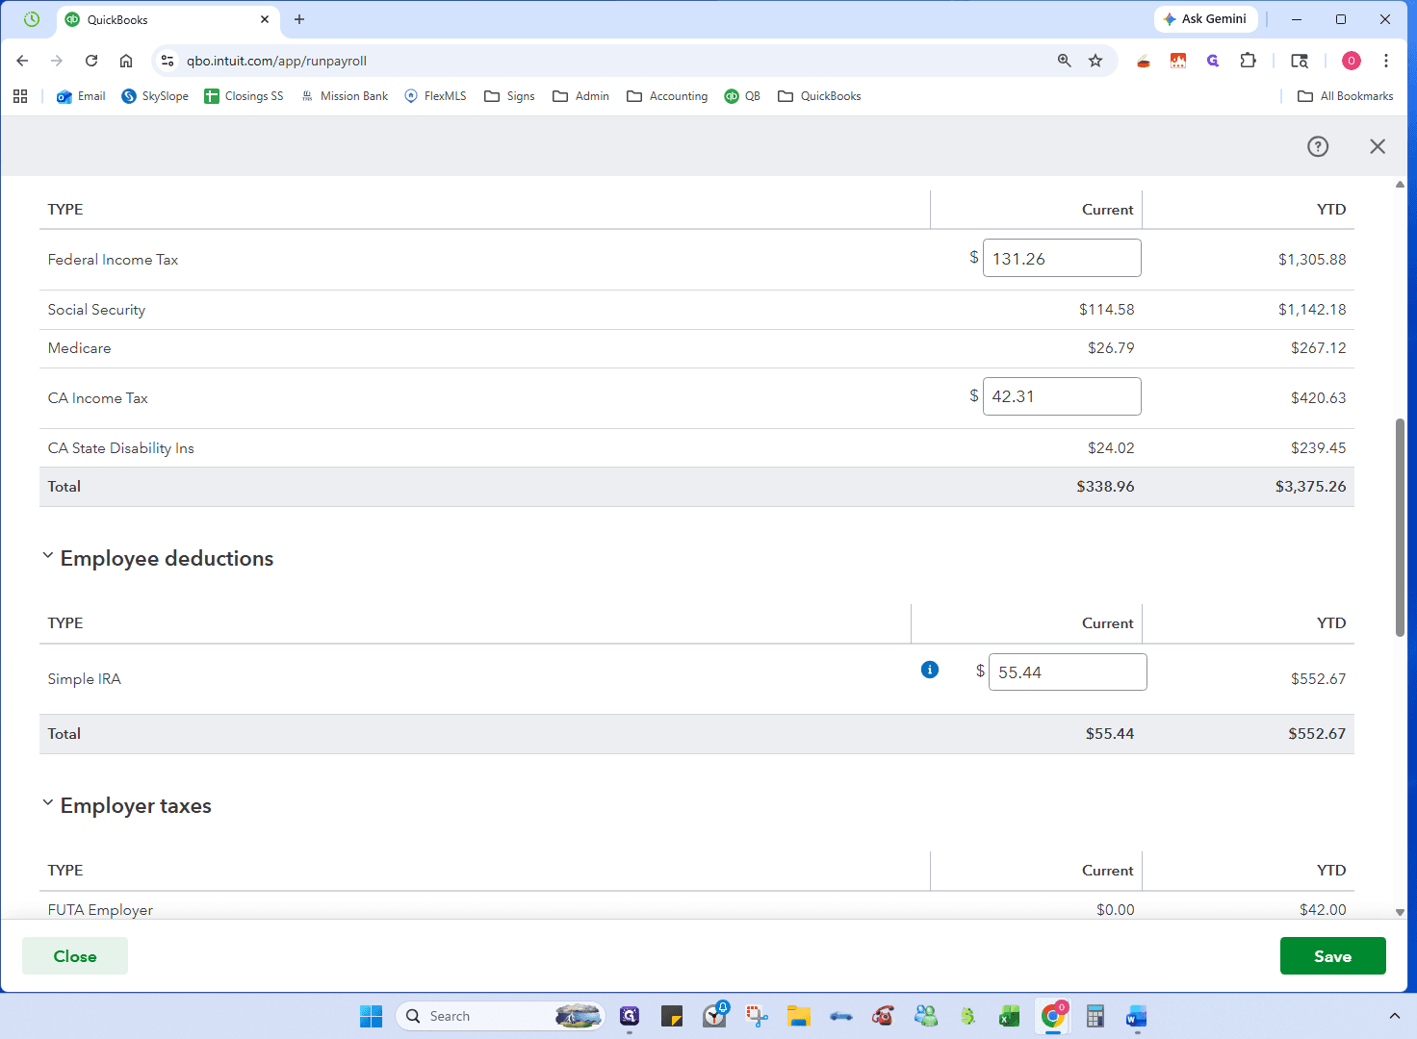Click the purple G extension icon
The width and height of the screenshot is (1417, 1039).
click(x=1213, y=61)
